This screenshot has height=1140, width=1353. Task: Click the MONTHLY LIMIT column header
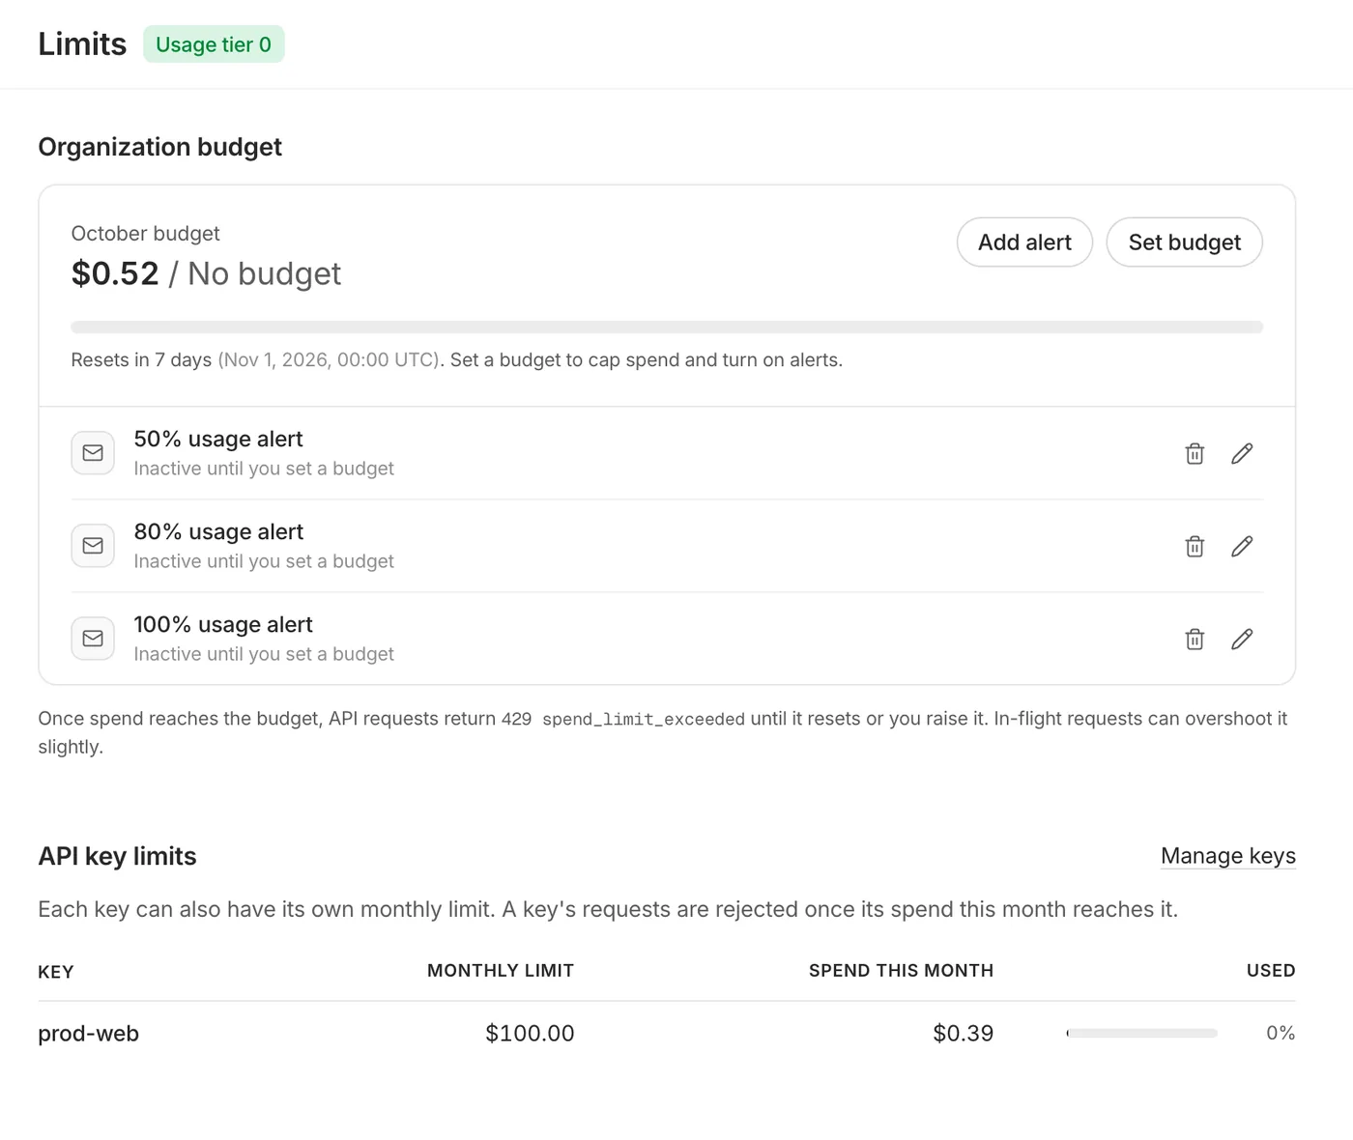(x=501, y=971)
